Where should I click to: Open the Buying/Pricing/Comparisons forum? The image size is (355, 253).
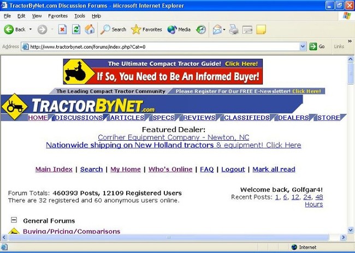72,231
